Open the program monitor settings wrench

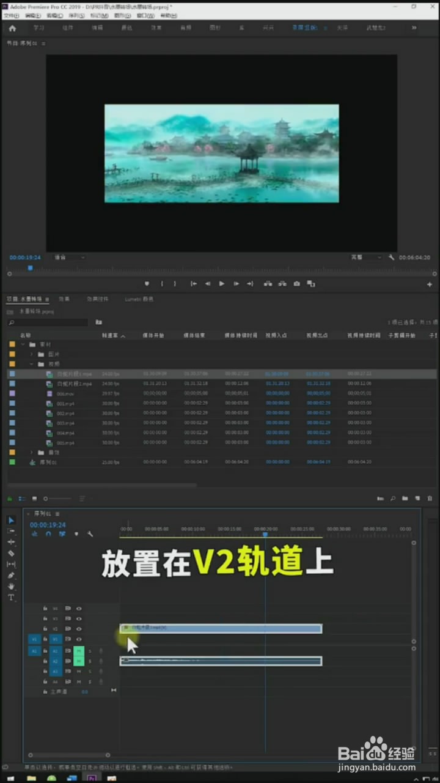tap(392, 258)
